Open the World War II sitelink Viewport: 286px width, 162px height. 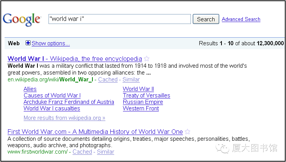pos(138,89)
